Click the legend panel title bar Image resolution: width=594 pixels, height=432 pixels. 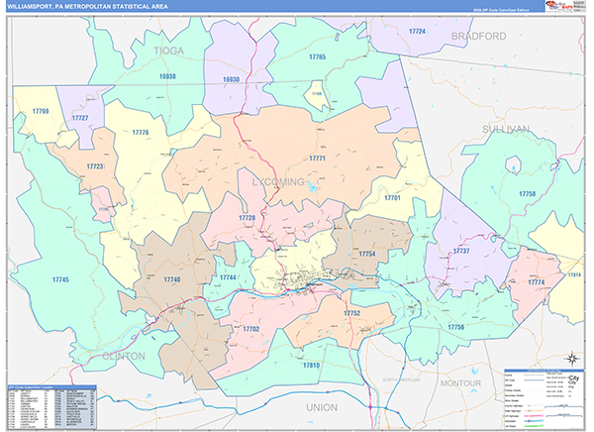coord(544,371)
